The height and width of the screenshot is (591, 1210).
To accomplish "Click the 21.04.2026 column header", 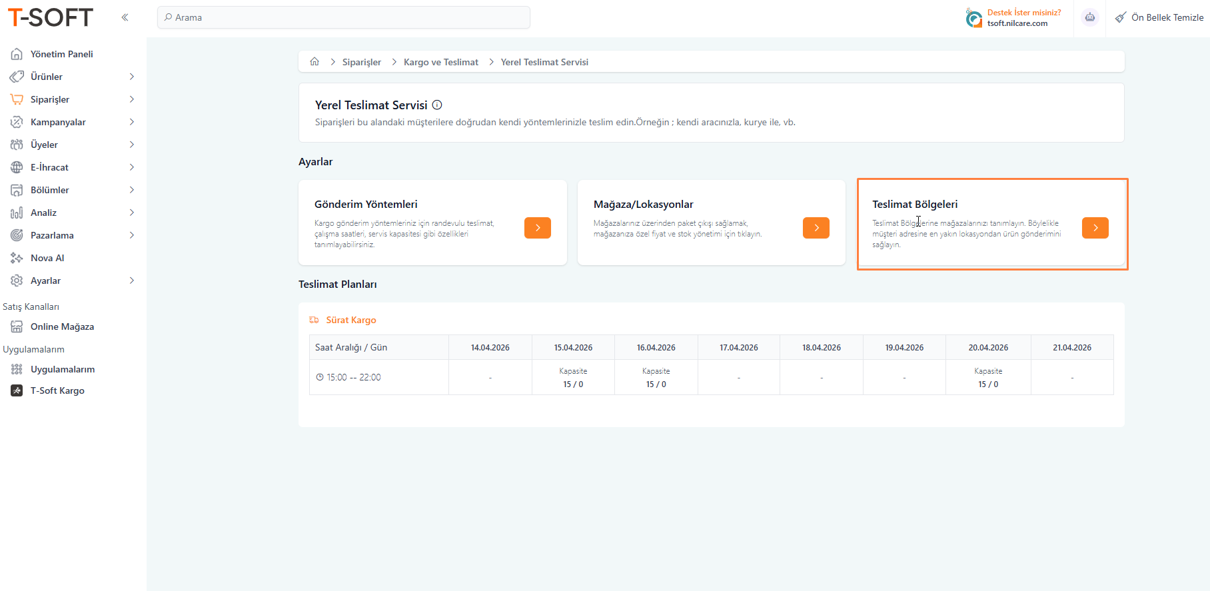I will (x=1072, y=348).
